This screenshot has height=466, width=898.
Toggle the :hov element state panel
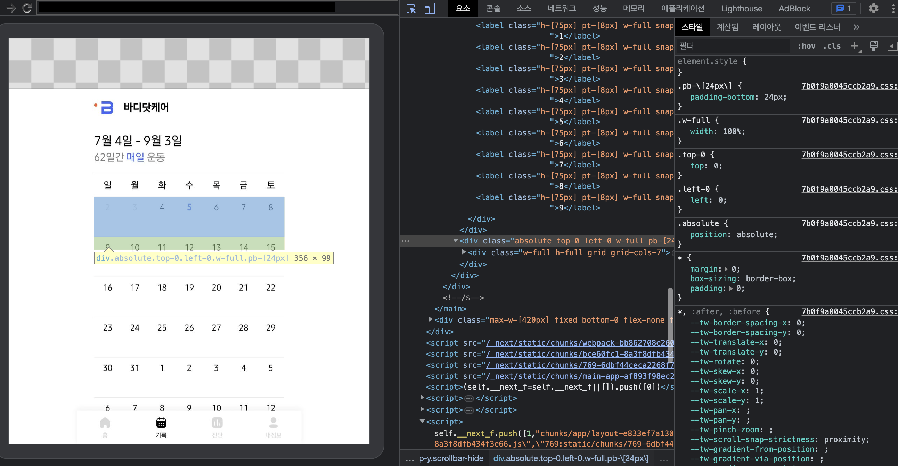coord(806,46)
